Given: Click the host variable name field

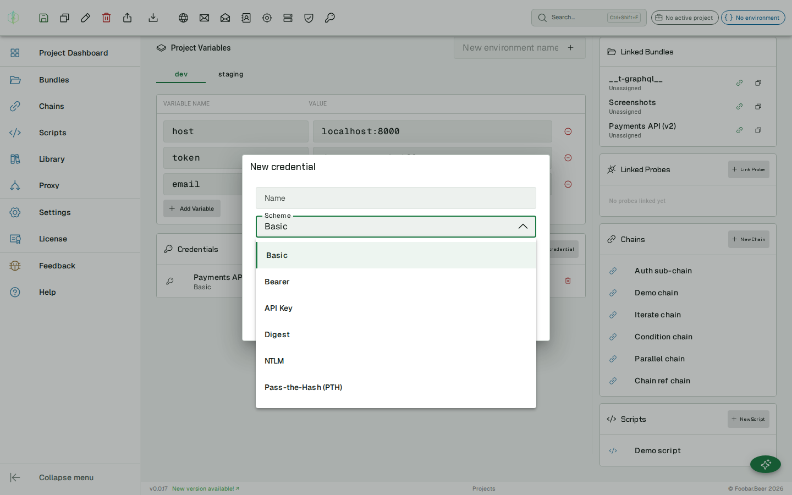Looking at the screenshot, I should pyautogui.click(x=236, y=131).
